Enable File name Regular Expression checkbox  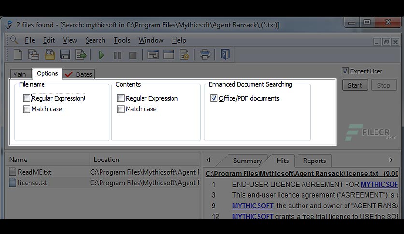click(x=27, y=98)
